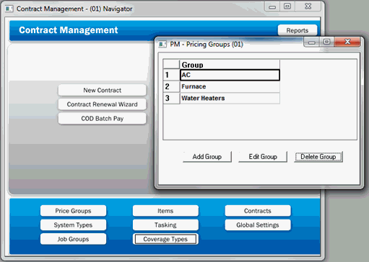Open Reports in Contract Management
Image resolution: width=369 pixels, height=262 pixels.
click(298, 30)
